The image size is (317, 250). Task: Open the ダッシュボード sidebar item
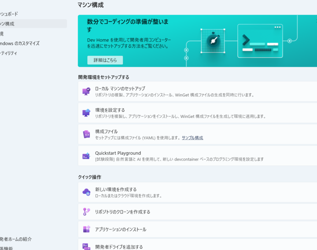point(9,14)
